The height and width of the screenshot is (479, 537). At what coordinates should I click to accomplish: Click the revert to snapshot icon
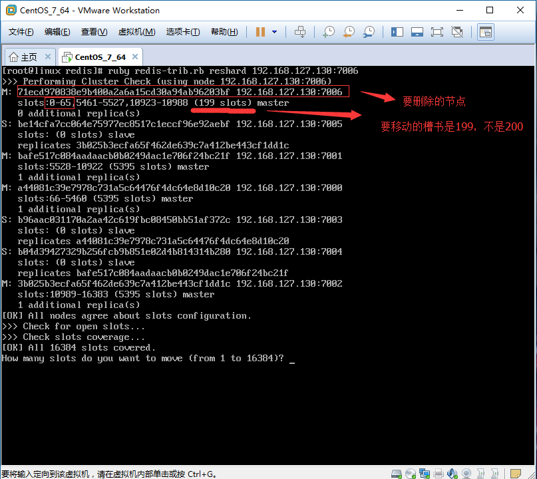coord(349,32)
